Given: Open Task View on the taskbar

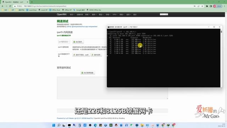Looking at the screenshot, I should pyautogui.click(x=64, y=125).
